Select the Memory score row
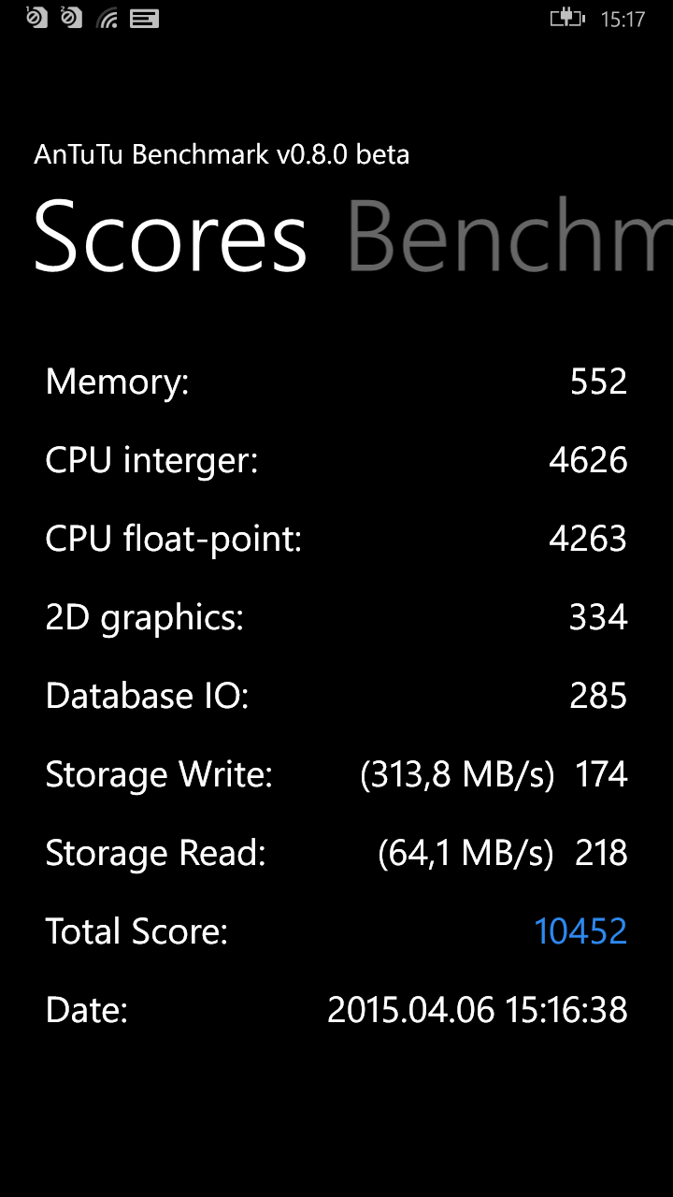Viewport: 673px width, 1197px height. tap(336, 382)
